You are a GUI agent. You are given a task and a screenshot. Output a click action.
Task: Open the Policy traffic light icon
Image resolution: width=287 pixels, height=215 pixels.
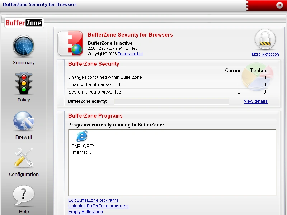pos(24,83)
